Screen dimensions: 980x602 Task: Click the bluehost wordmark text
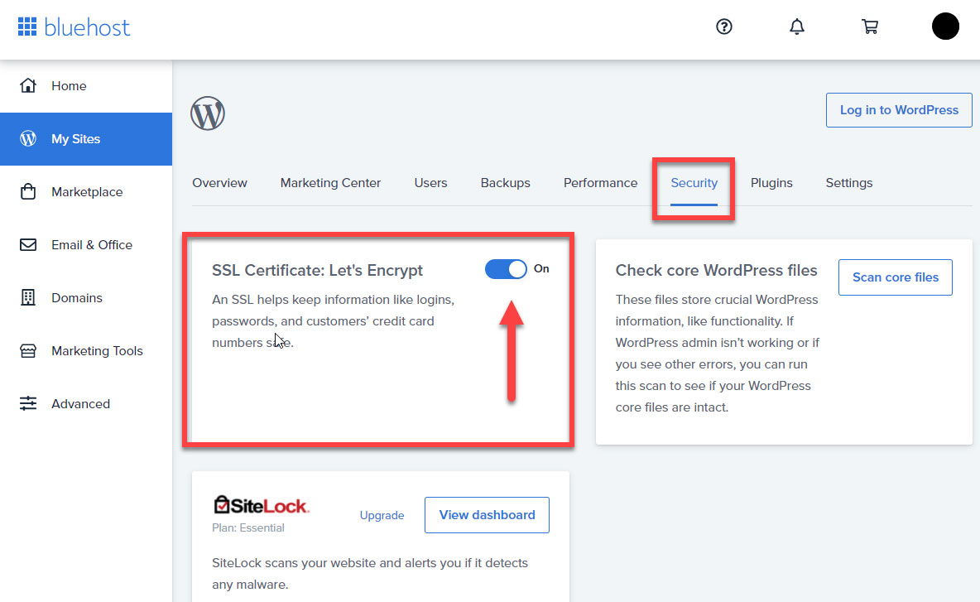tap(87, 27)
